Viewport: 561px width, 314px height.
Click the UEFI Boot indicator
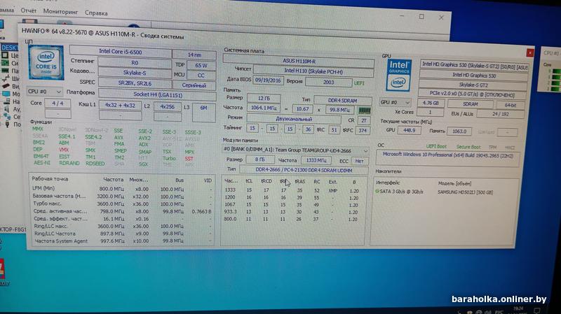click(436, 147)
